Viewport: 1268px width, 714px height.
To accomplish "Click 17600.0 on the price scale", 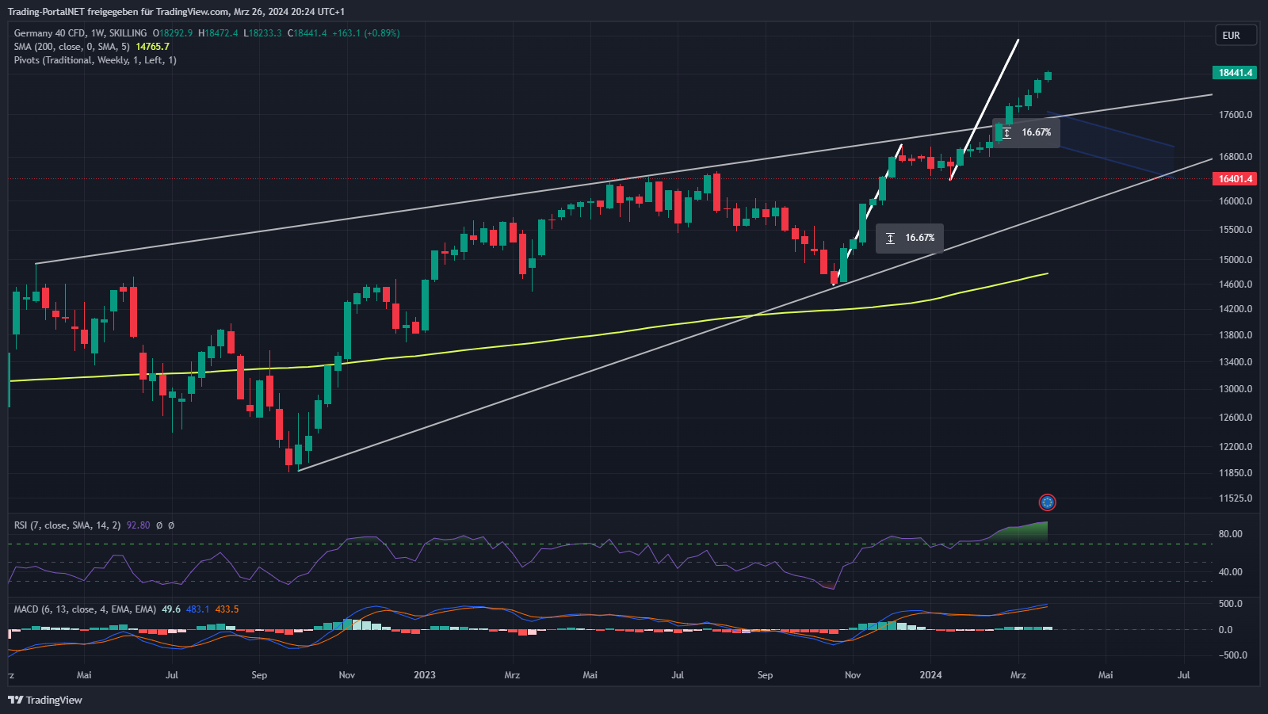I will click(x=1235, y=115).
